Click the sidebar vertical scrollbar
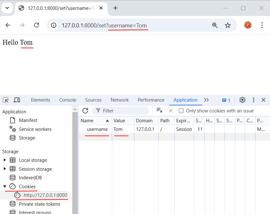This screenshot has width=270, height=214. tap(75, 162)
